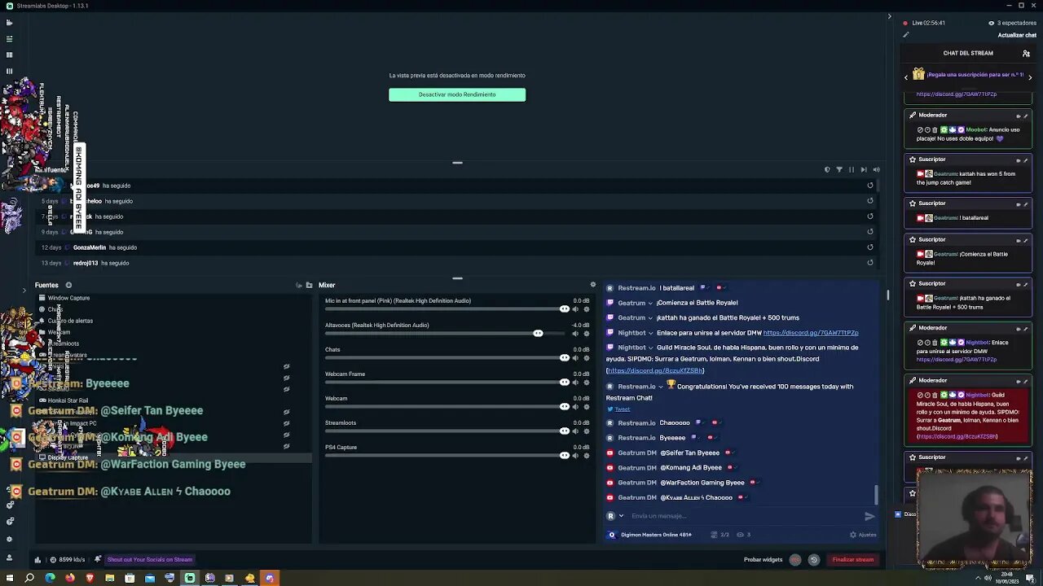Open discord.gg/7GAW7TtPZp link in Restream chat
The width and height of the screenshot is (1043, 586).
[811, 333]
